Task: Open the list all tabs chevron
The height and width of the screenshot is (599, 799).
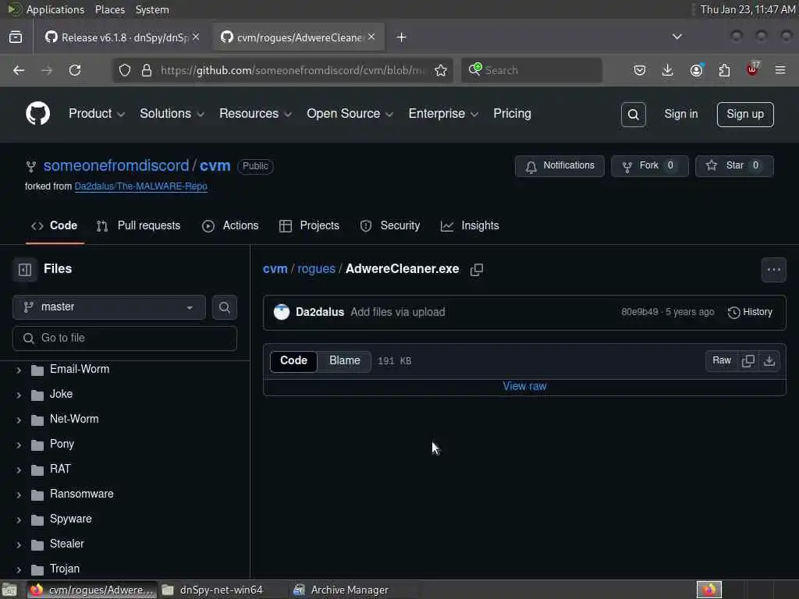Action: coord(676,37)
